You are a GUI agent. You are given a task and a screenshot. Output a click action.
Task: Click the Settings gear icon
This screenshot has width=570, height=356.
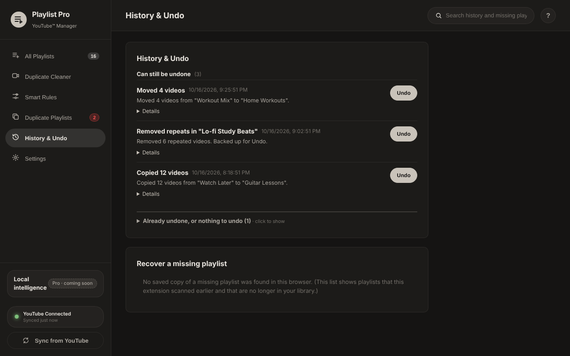pyautogui.click(x=16, y=158)
